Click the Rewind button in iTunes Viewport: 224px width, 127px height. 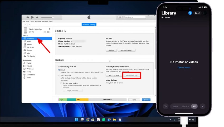[28, 17]
